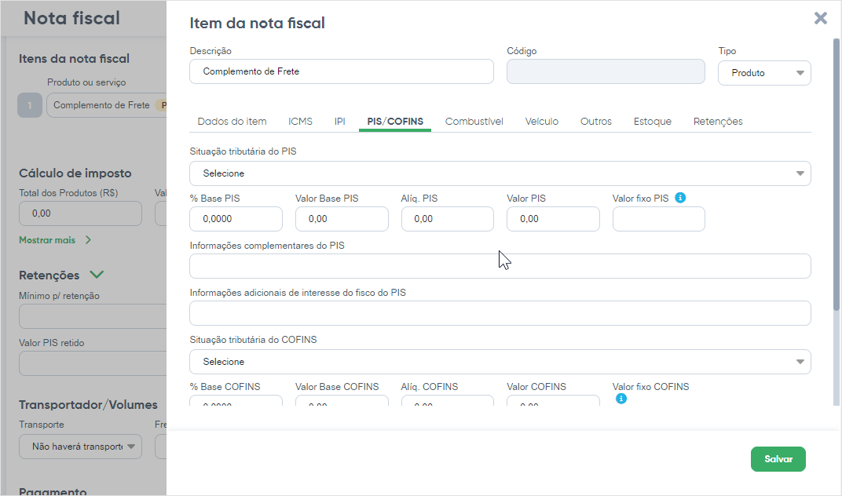Click info icon under Valor fixo COFINS
The image size is (842, 496).
621,399
